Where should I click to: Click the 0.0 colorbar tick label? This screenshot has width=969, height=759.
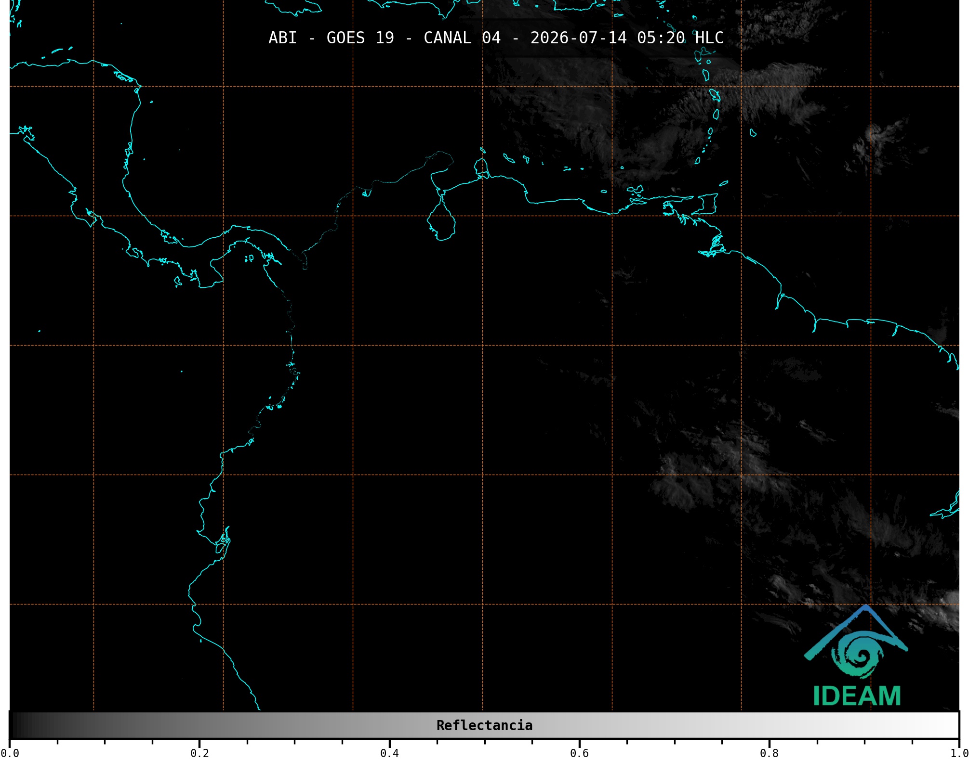10,753
